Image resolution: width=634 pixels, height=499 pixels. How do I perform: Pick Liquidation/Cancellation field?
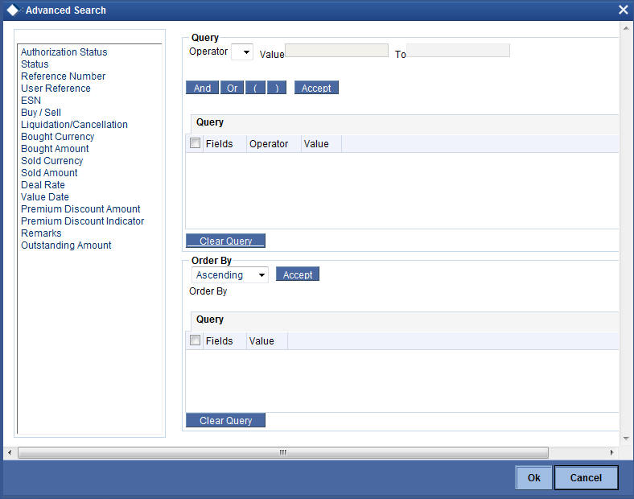[x=74, y=125]
